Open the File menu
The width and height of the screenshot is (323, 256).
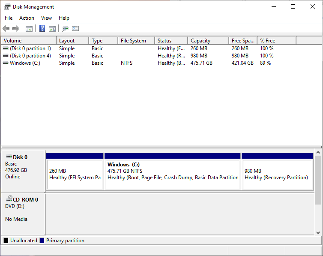(9, 18)
